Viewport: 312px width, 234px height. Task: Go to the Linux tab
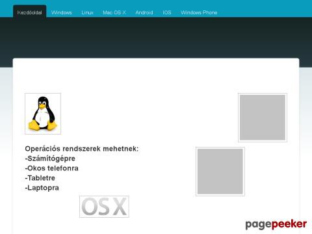tap(87, 12)
